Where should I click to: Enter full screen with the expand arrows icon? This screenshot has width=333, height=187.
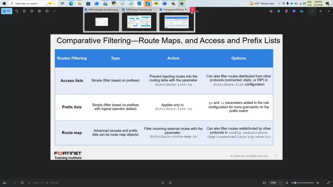coord(328,183)
